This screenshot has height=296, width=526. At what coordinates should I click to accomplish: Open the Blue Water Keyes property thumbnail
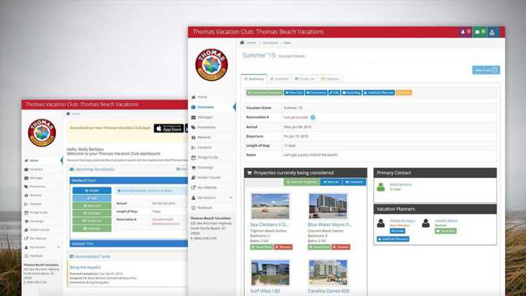pyautogui.click(x=327, y=206)
